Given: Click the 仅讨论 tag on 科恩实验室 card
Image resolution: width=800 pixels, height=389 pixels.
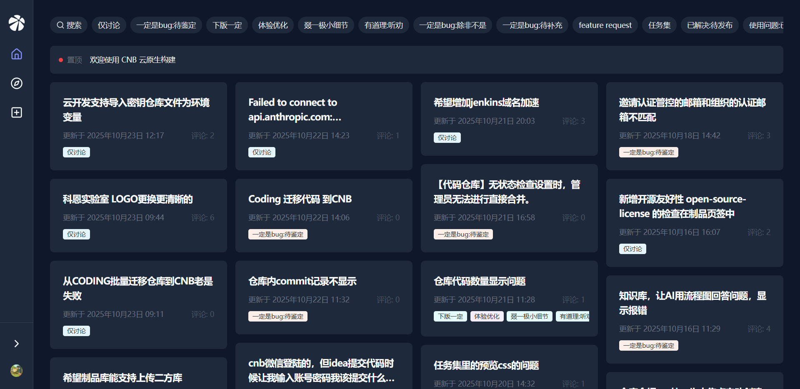Looking at the screenshot, I should (76, 234).
